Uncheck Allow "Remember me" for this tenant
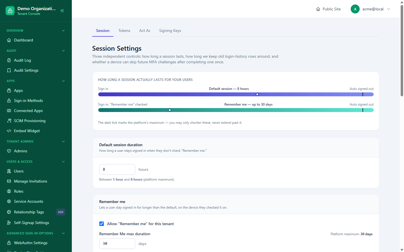This screenshot has height=252, width=404. (x=102, y=224)
